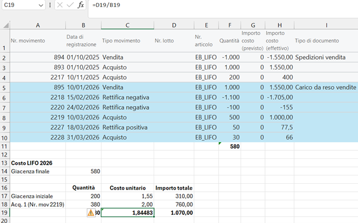Select column H header
The width and height of the screenshot is (358, 223).
point(279,25)
